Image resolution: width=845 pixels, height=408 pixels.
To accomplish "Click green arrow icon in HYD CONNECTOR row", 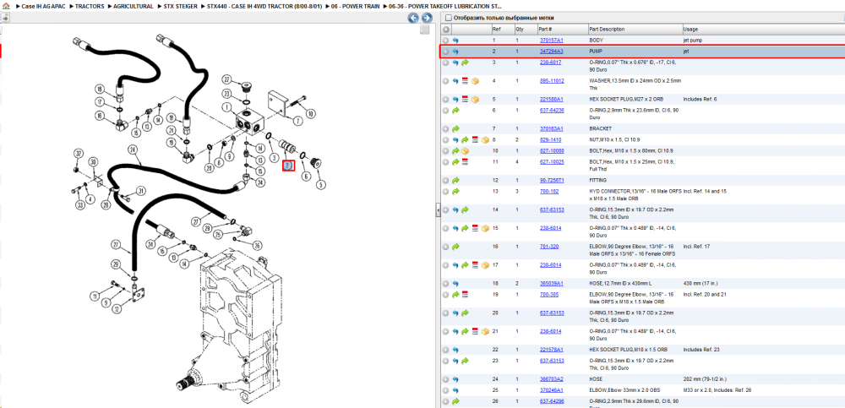I will coord(455,192).
